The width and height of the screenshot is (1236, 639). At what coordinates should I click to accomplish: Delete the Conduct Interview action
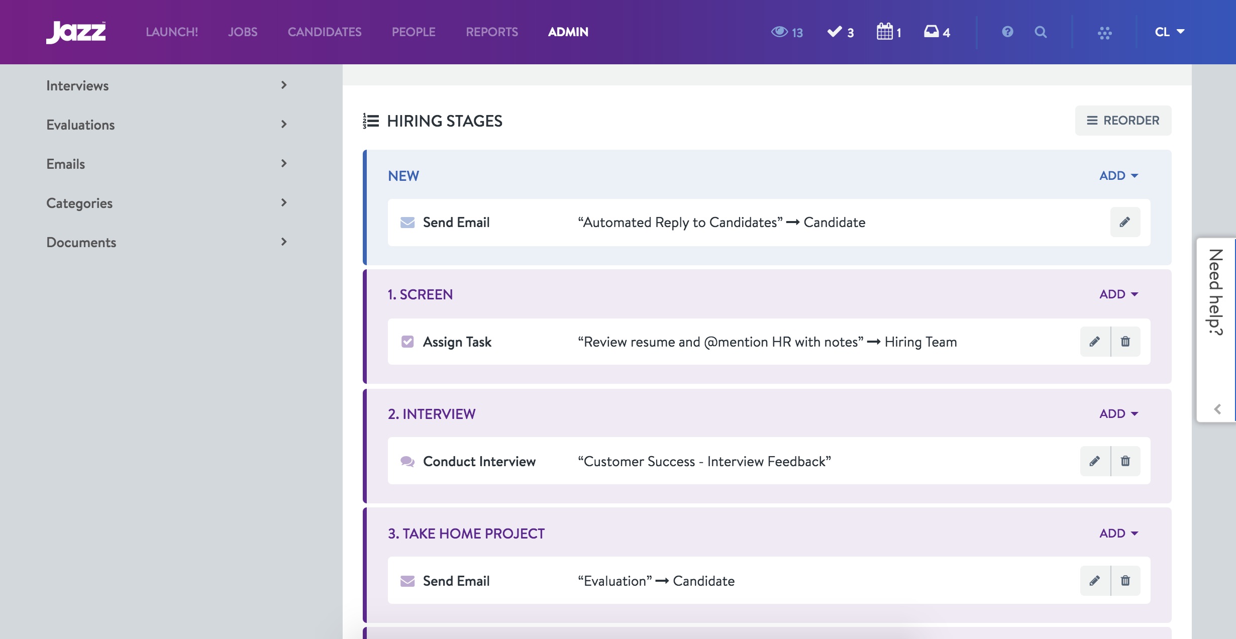pos(1125,461)
